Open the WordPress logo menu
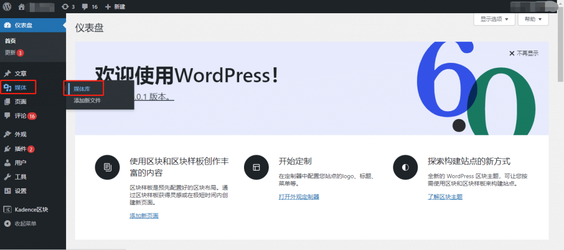Image resolution: width=564 pixels, height=250 pixels. tap(7, 7)
